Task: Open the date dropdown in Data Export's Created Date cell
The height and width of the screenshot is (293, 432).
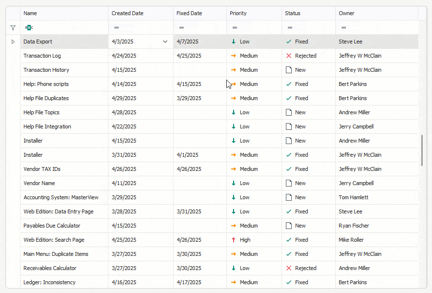Action: tap(165, 42)
